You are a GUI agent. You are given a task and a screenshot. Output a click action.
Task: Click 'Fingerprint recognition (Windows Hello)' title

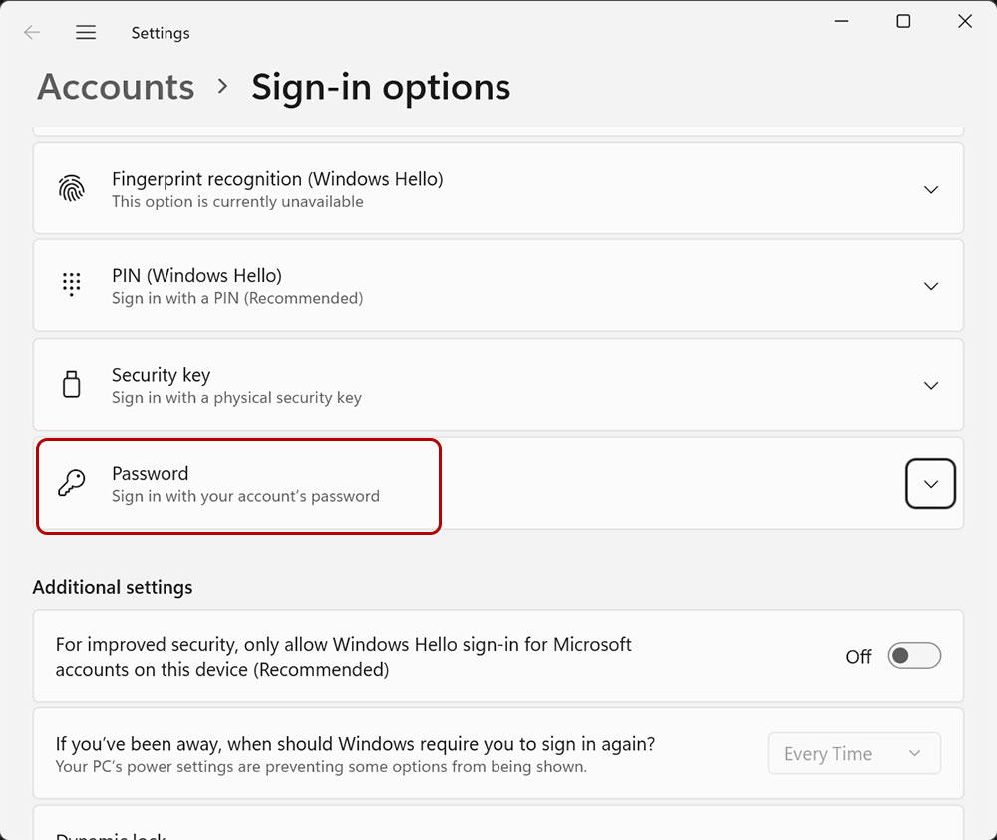point(277,179)
